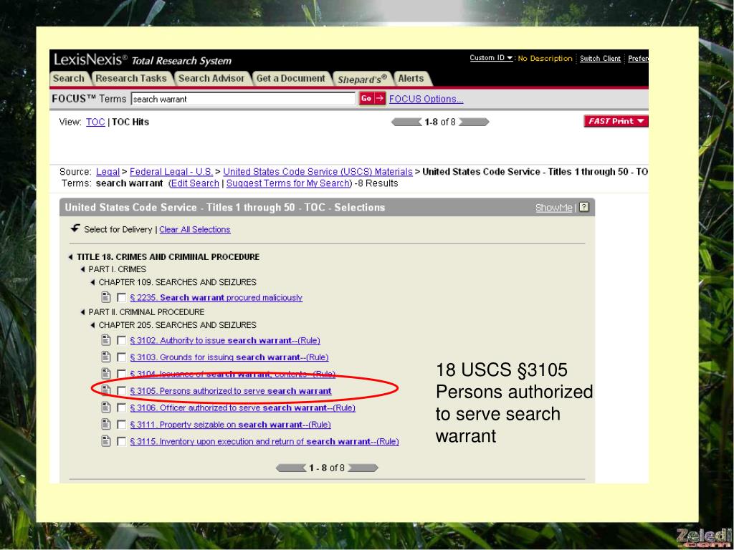The width and height of the screenshot is (734, 550).
Task: Open the Custom ID dropdown
Action: [x=491, y=58]
